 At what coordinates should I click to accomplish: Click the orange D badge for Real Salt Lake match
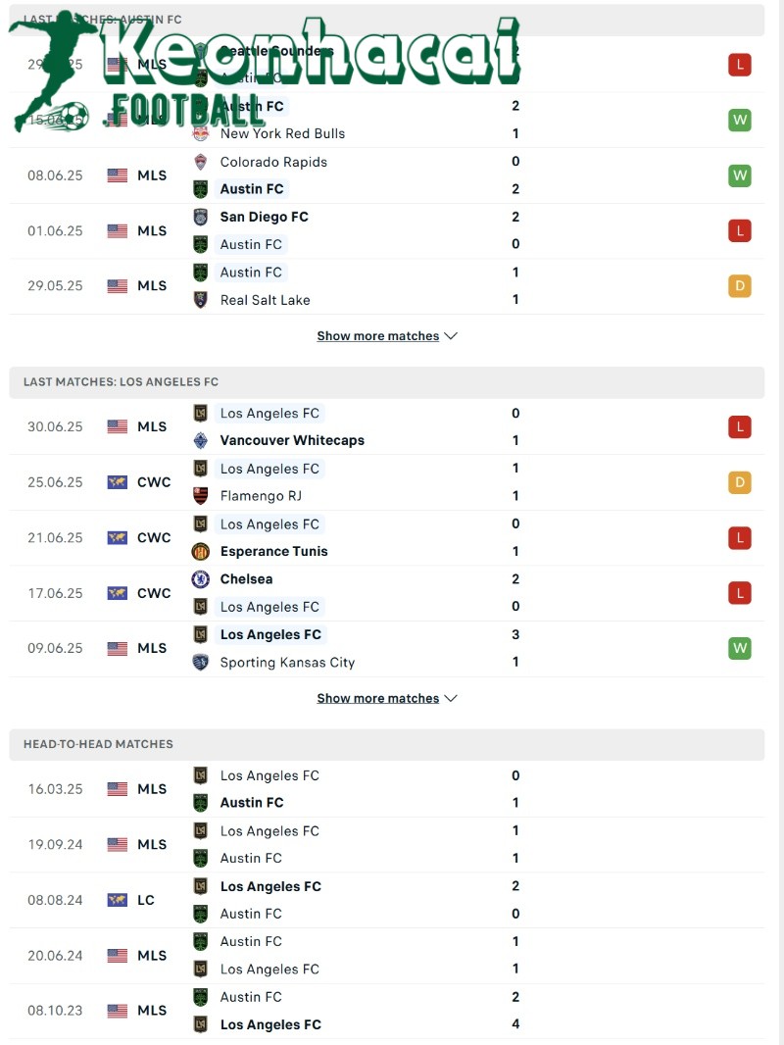(x=739, y=286)
